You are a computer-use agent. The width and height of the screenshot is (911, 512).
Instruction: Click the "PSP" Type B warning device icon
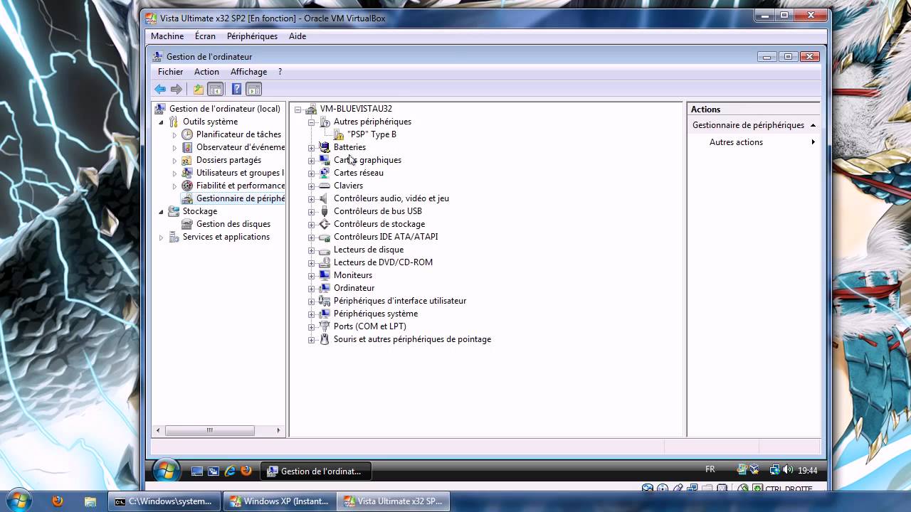pyautogui.click(x=338, y=134)
